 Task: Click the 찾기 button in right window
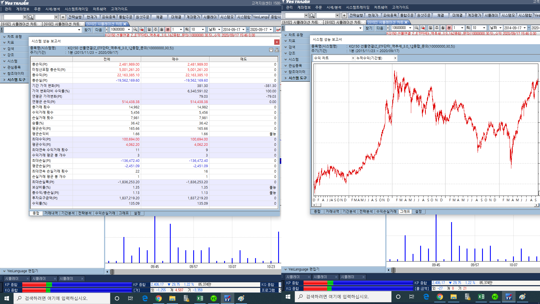[369, 28]
